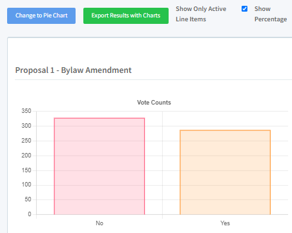Click the 100 y-axis tick label
The width and height of the screenshot is (292, 233).
click(26, 185)
